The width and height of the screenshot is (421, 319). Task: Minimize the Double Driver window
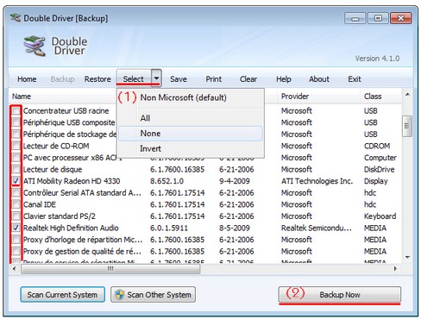(x=355, y=18)
